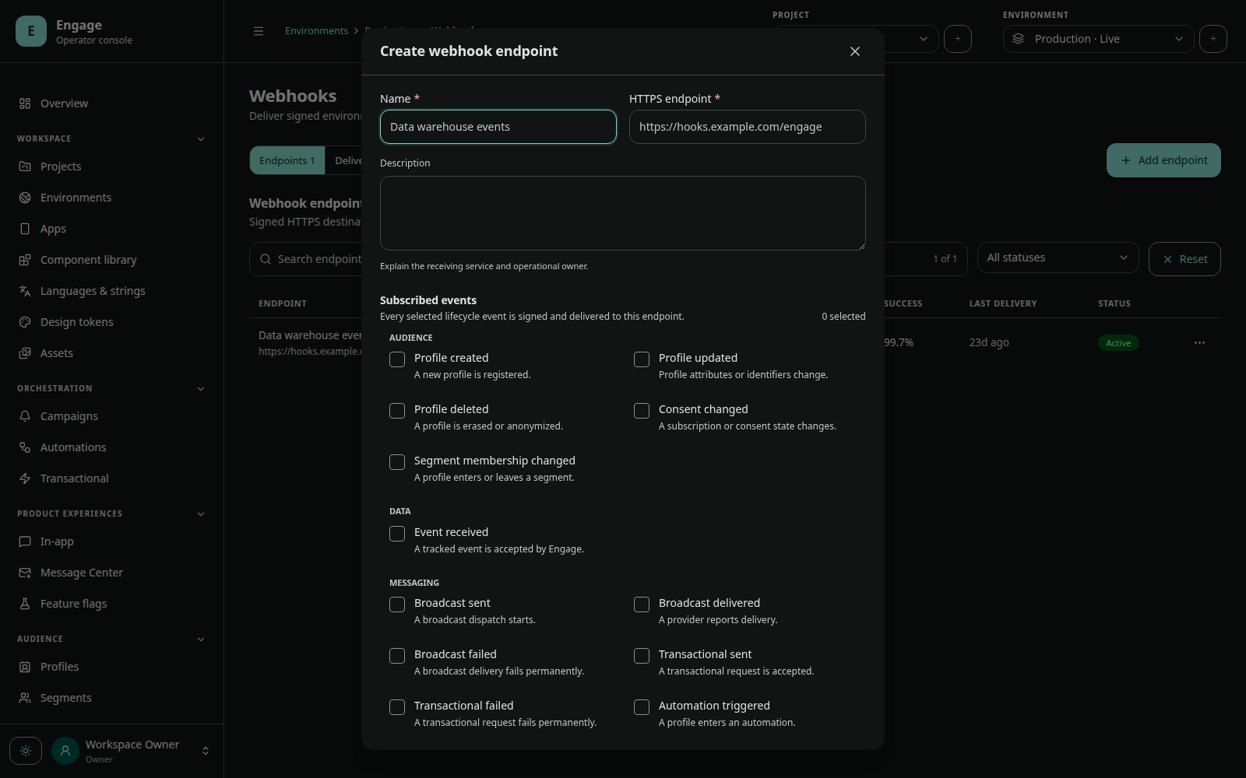This screenshot has width=1246, height=778.
Task: Open the Environment Production · Live dropdown
Action: (1098, 39)
